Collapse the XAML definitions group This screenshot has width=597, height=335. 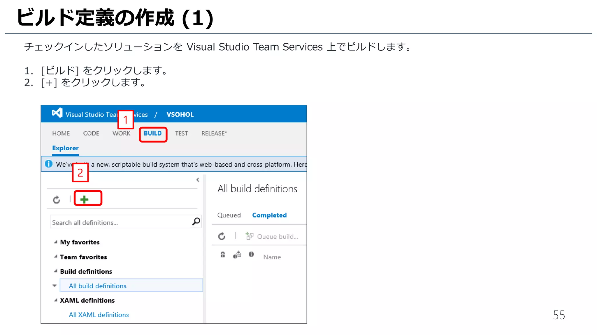point(56,300)
